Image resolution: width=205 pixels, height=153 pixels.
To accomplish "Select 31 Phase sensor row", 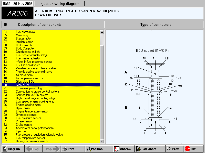I will [51, 121].
